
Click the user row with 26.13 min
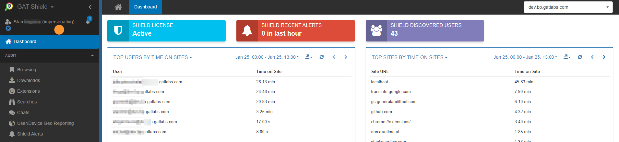click(231, 82)
